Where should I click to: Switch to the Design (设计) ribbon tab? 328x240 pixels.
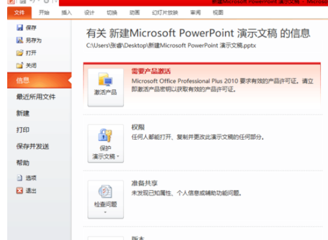click(90, 13)
